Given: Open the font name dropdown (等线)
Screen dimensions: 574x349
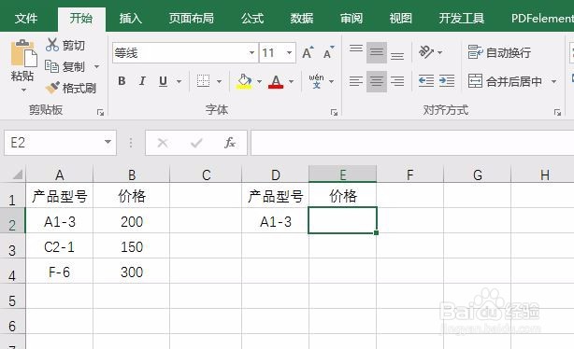Looking at the screenshot, I should pyautogui.click(x=251, y=52).
